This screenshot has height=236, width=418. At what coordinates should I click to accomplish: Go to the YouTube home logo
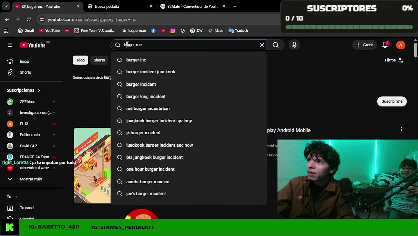click(33, 45)
